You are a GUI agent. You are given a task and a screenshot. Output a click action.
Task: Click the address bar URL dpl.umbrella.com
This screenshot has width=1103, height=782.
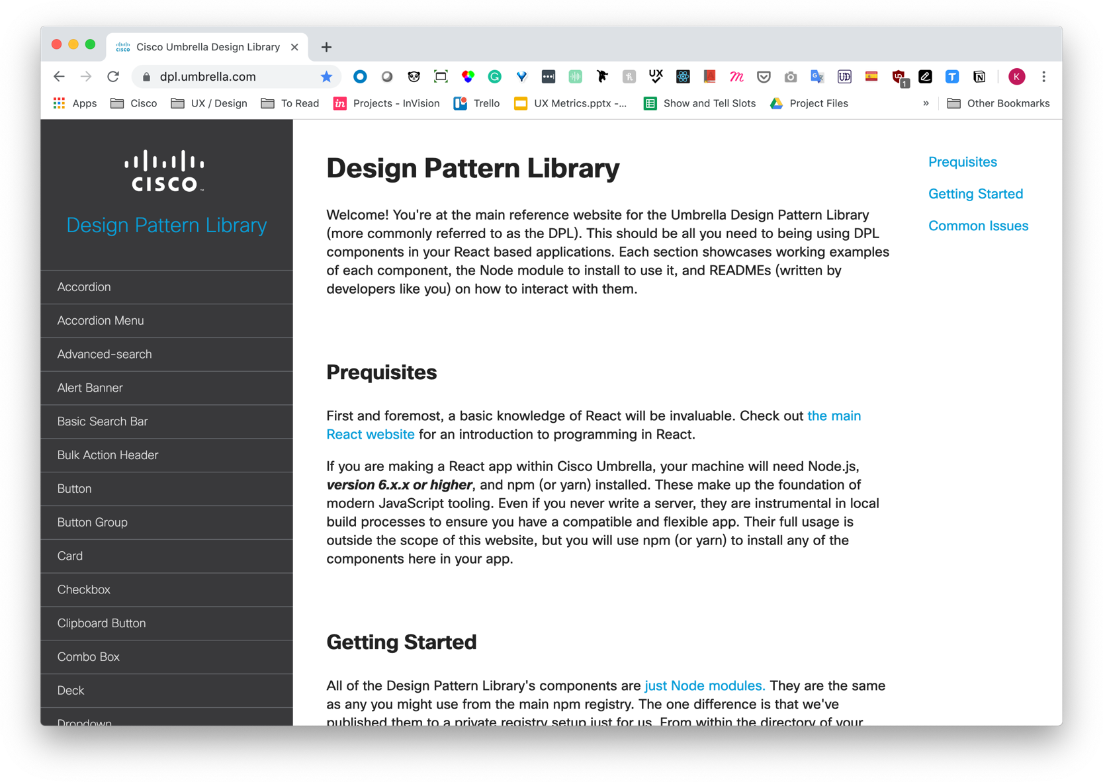208,77
